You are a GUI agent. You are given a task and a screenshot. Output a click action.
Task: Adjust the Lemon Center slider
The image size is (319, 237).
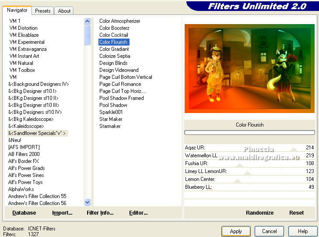click(249, 179)
